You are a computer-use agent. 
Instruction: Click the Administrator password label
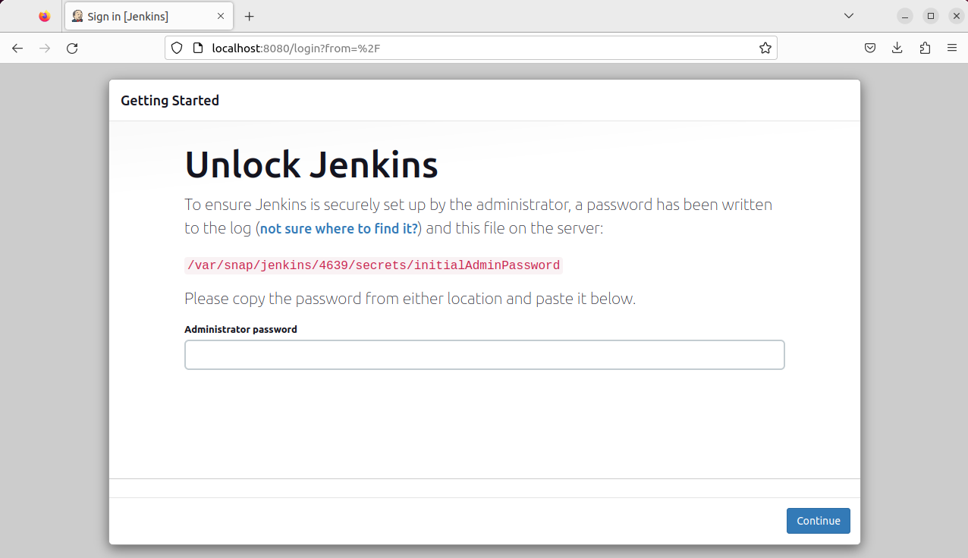pyautogui.click(x=240, y=329)
